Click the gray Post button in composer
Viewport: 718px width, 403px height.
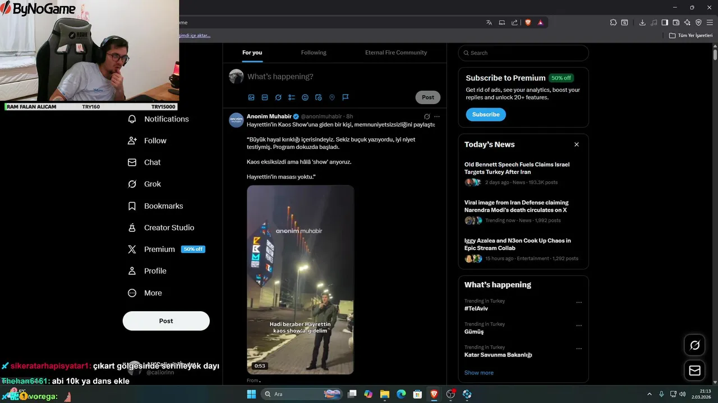coord(428,97)
